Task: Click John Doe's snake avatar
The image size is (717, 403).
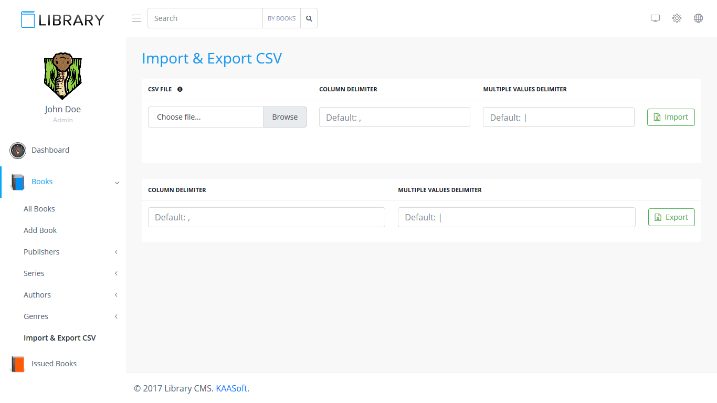Action: [62, 76]
